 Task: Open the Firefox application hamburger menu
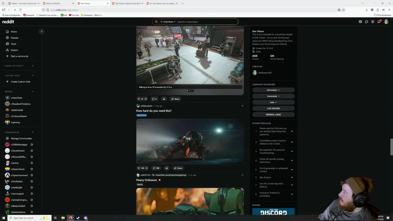coord(389,10)
